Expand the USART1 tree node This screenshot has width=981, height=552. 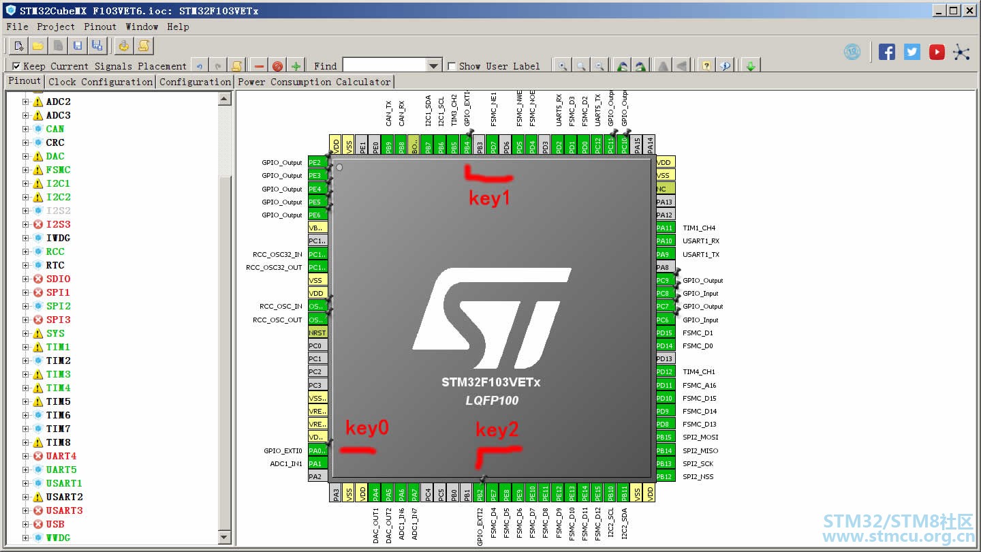point(26,483)
